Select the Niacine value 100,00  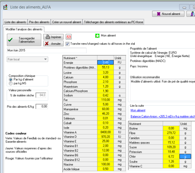click(105, 164)
